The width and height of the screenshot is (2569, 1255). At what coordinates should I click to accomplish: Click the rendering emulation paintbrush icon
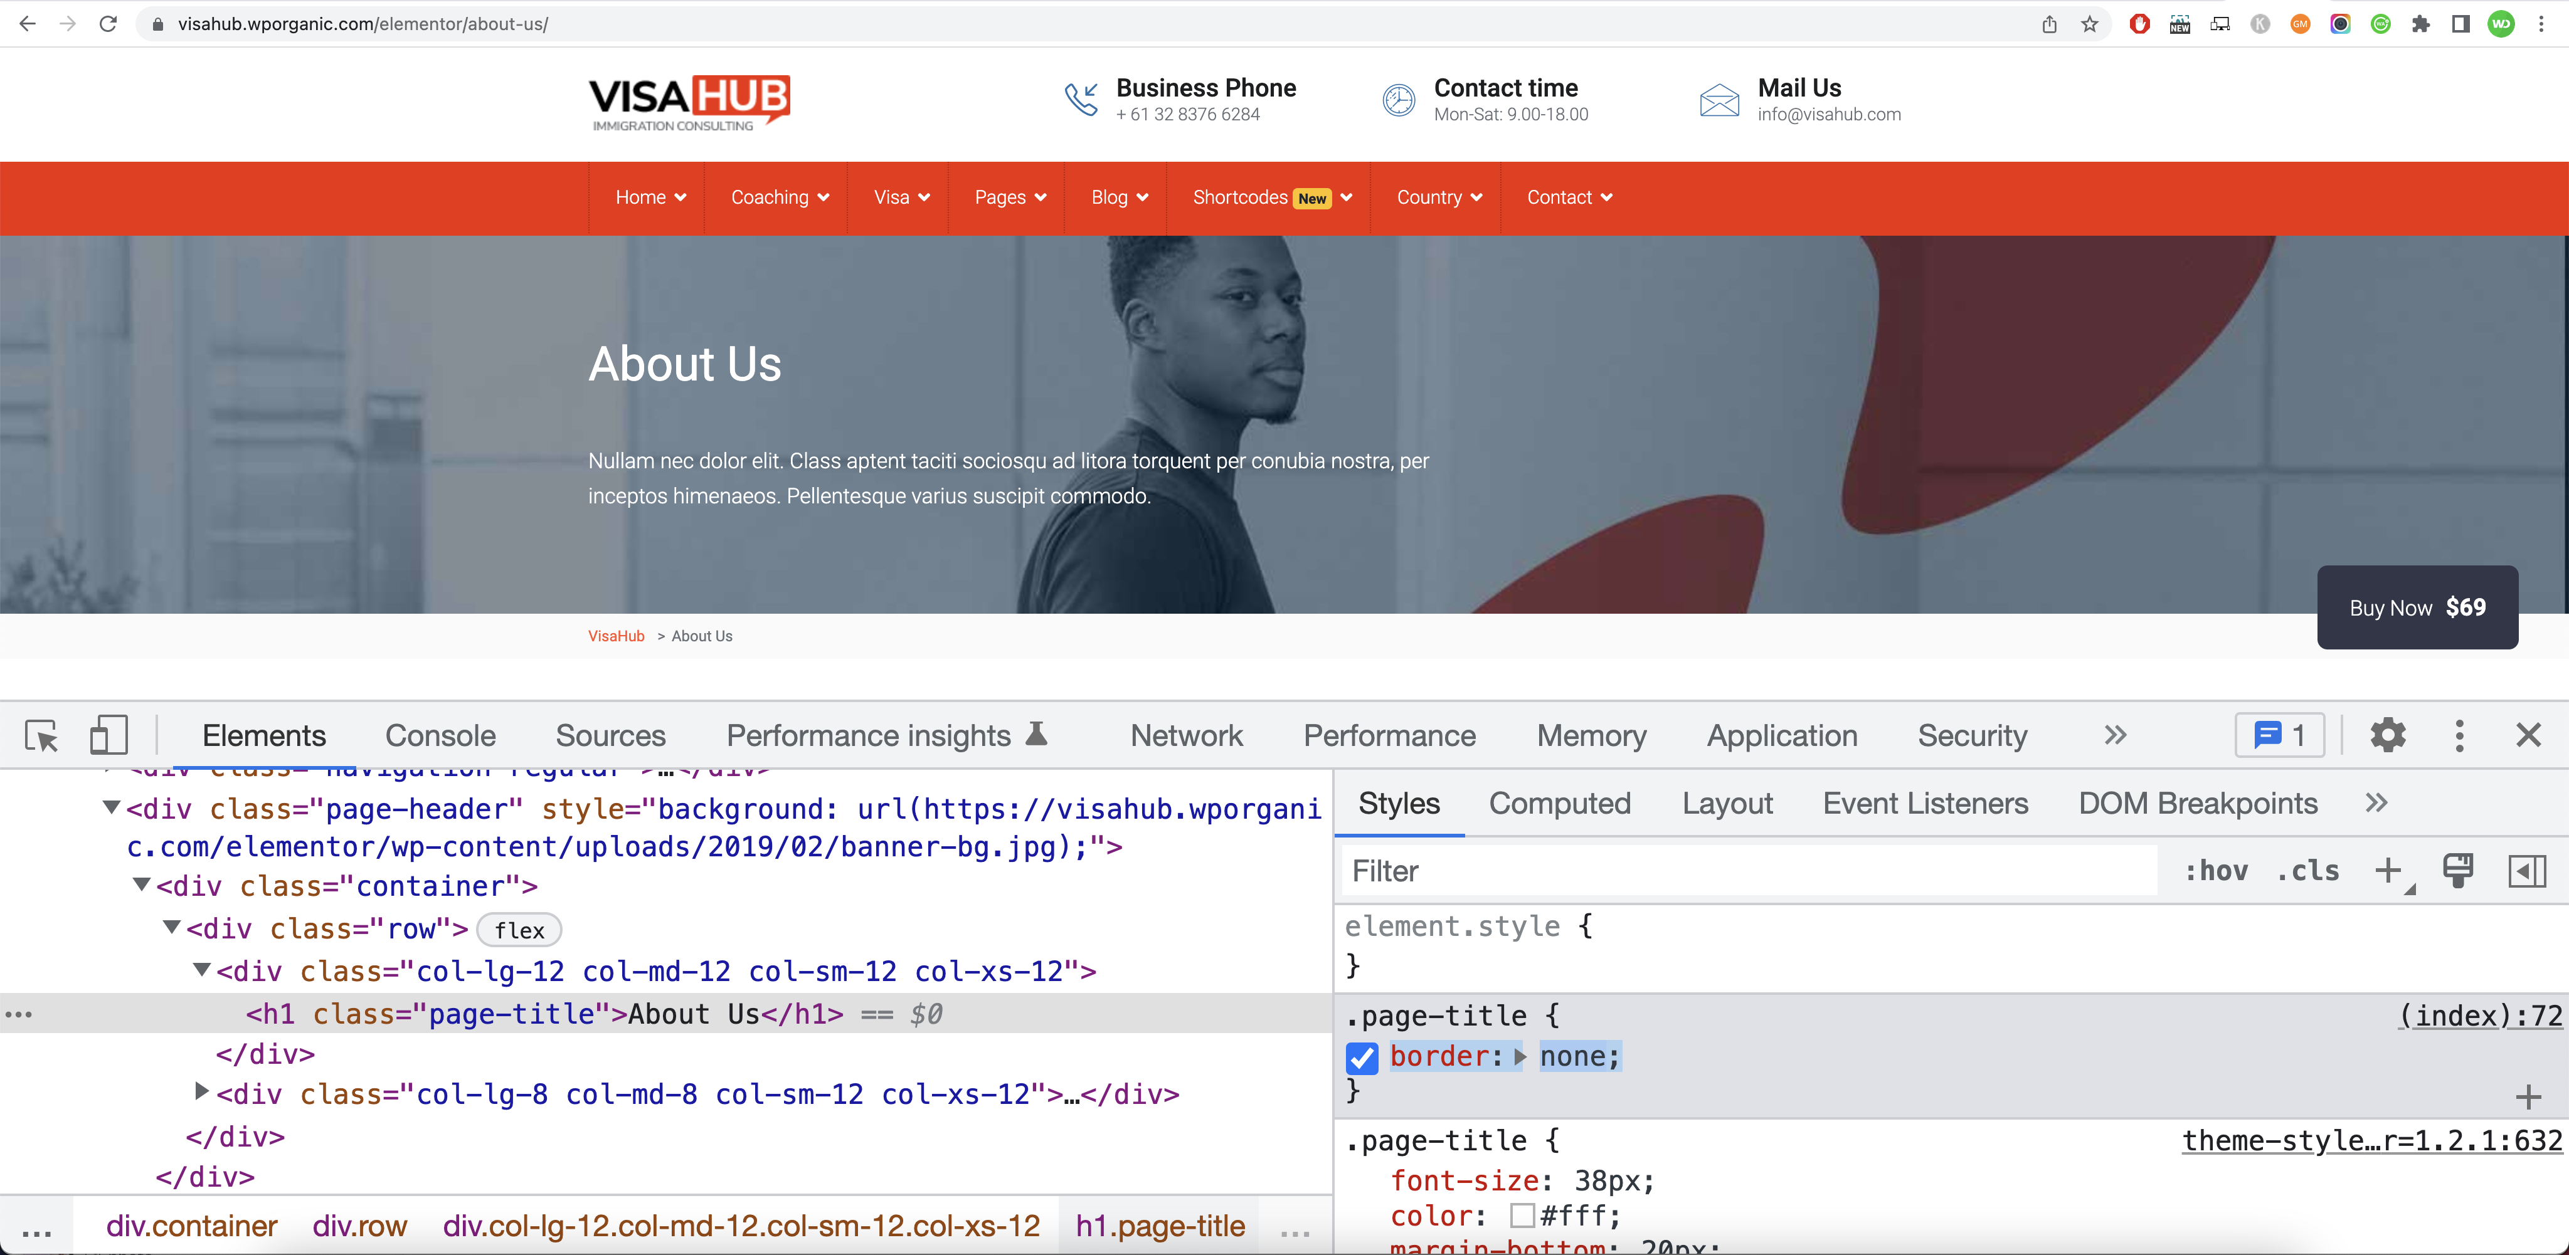click(2457, 870)
